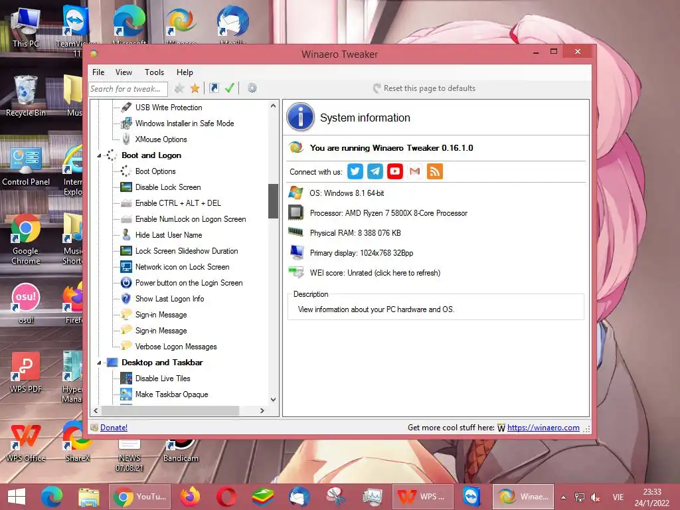Collapse the Boot and Logon category
Viewport: 680px width, 510px height.
[x=99, y=155]
